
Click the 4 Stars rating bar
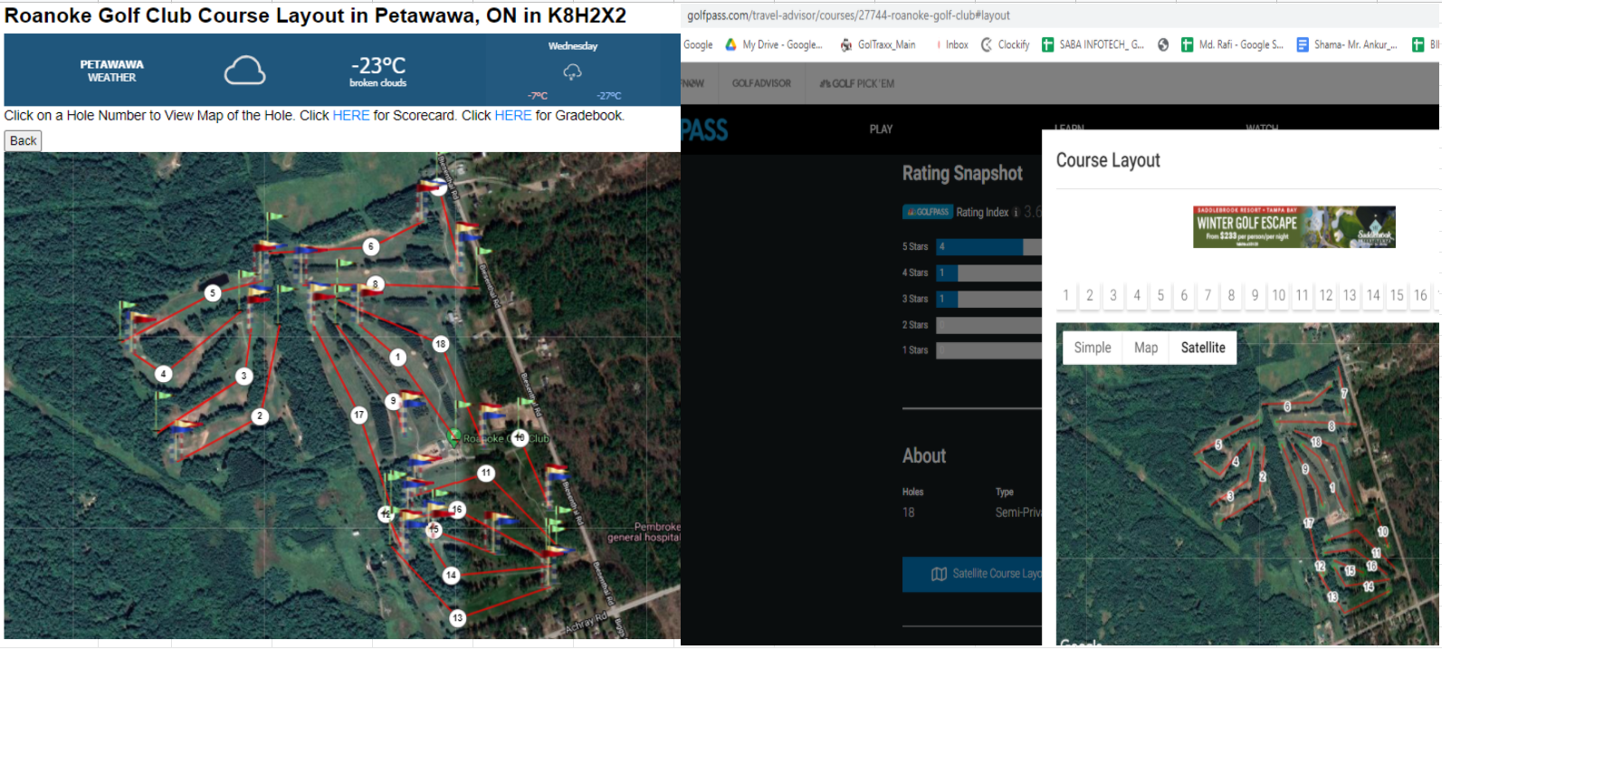point(988,272)
